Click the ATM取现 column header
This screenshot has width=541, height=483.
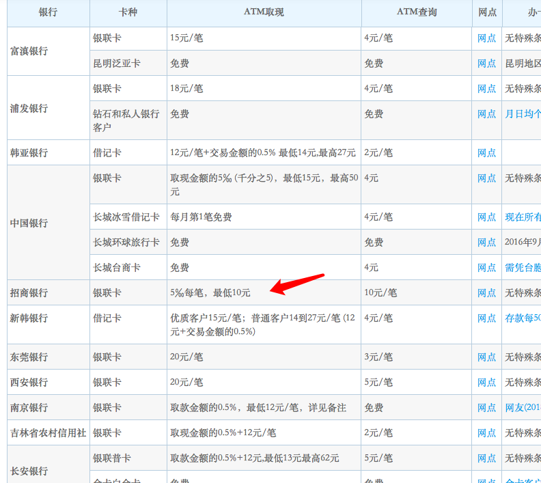[x=264, y=12]
